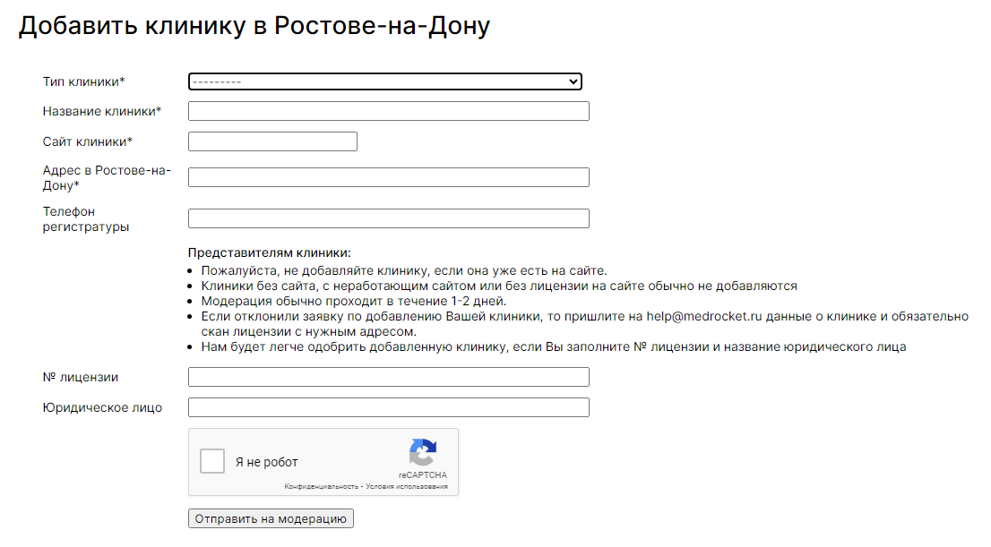Open the Тип клиники dropdown

(384, 81)
